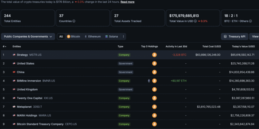Image resolution: width=259 pixels, height=129 pixels.
Task: Open Metaplanet entity link
Action: pyautogui.click(x=24, y=107)
